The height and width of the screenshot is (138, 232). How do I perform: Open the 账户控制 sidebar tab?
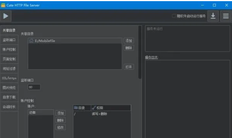click(9, 49)
